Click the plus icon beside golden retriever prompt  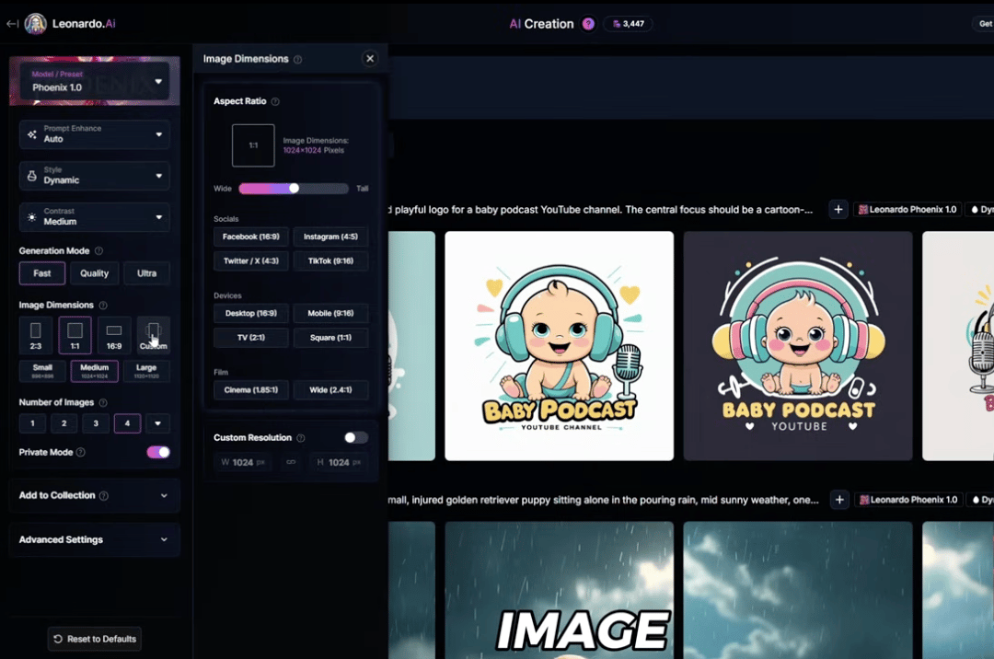(x=839, y=500)
